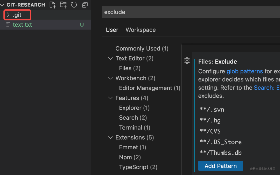
Task: Open the gear menu for Files: Exclude
Action: click(187, 61)
